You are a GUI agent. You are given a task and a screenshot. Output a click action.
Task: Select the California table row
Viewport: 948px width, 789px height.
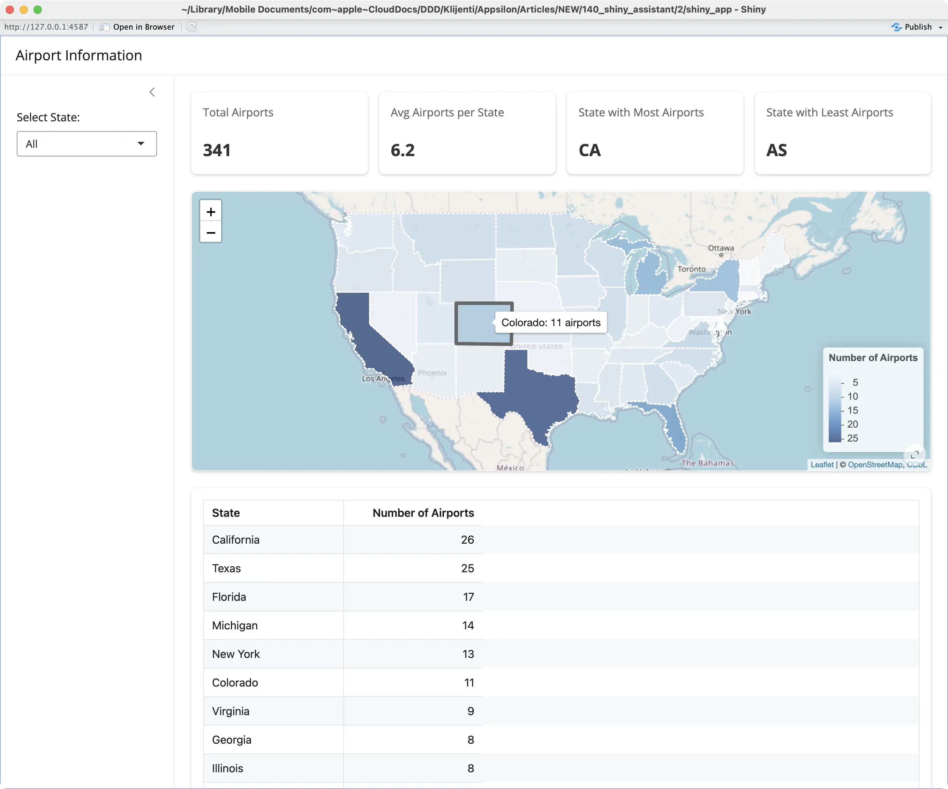561,539
